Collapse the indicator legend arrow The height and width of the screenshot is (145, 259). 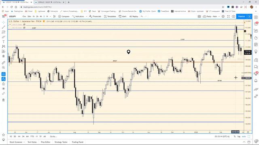click(10, 25)
